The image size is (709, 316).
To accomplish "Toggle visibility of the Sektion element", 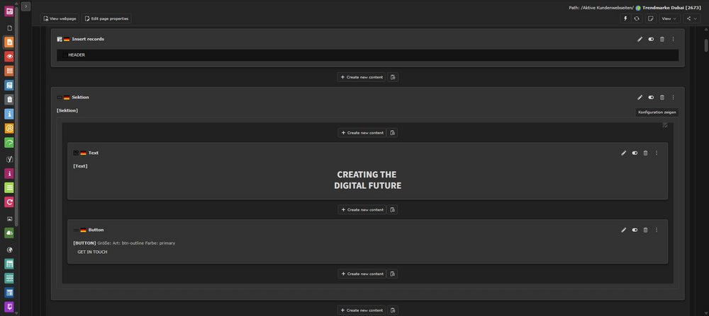I will tap(651, 98).
